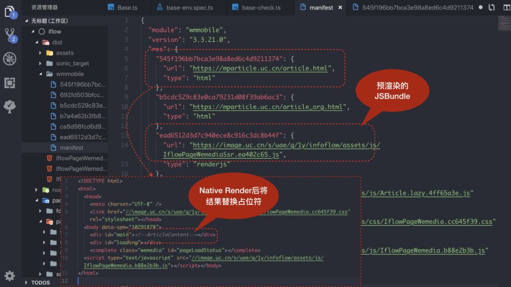
Task: Follow the js/IflowPageWemedia.b88e2b3b.js link in manifest
Action: point(423,251)
